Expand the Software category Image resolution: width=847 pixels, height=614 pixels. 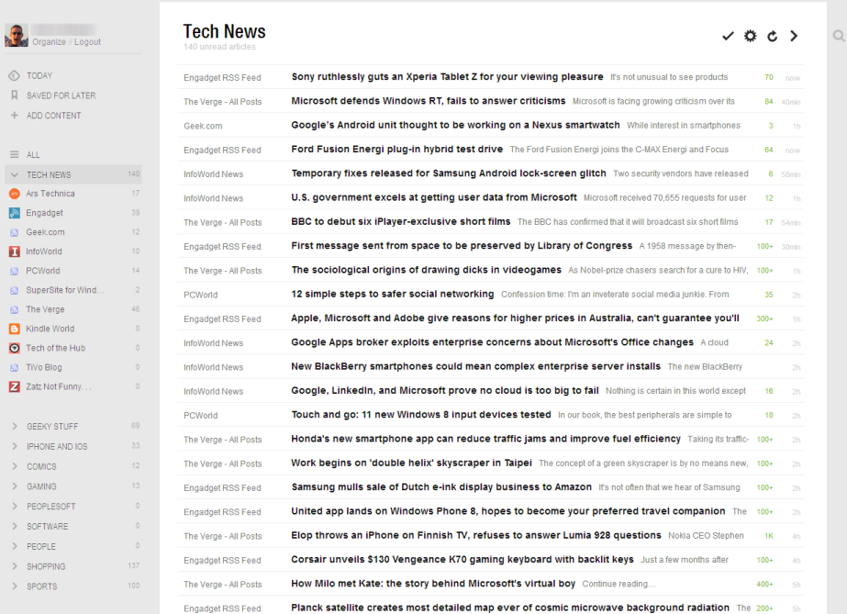click(15, 527)
